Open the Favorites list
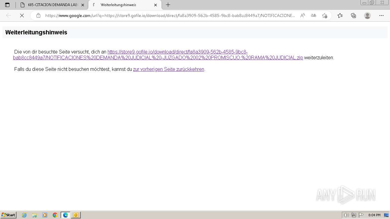390x219 pixels. (x=340, y=16)
